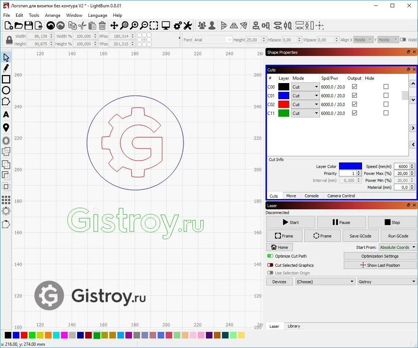Image resolution: width=418 pixels, height=348 pixels.
Task: Pick the red palette swatch at bottom
Action: (24, 335)
